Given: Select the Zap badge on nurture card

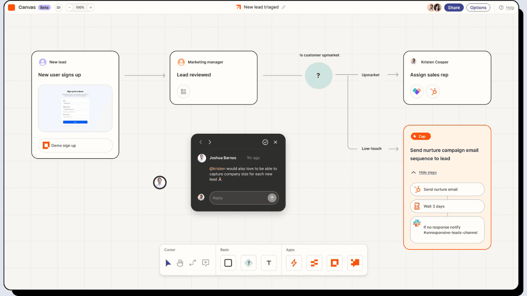Looking at the screenshot, I should click(x=420, y=136).
